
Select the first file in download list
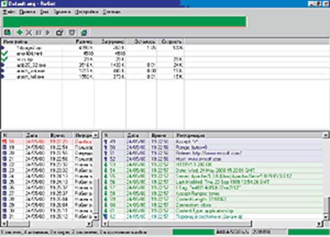(31, 48)
